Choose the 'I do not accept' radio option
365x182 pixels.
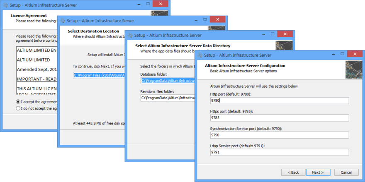[x=18, y=108]
